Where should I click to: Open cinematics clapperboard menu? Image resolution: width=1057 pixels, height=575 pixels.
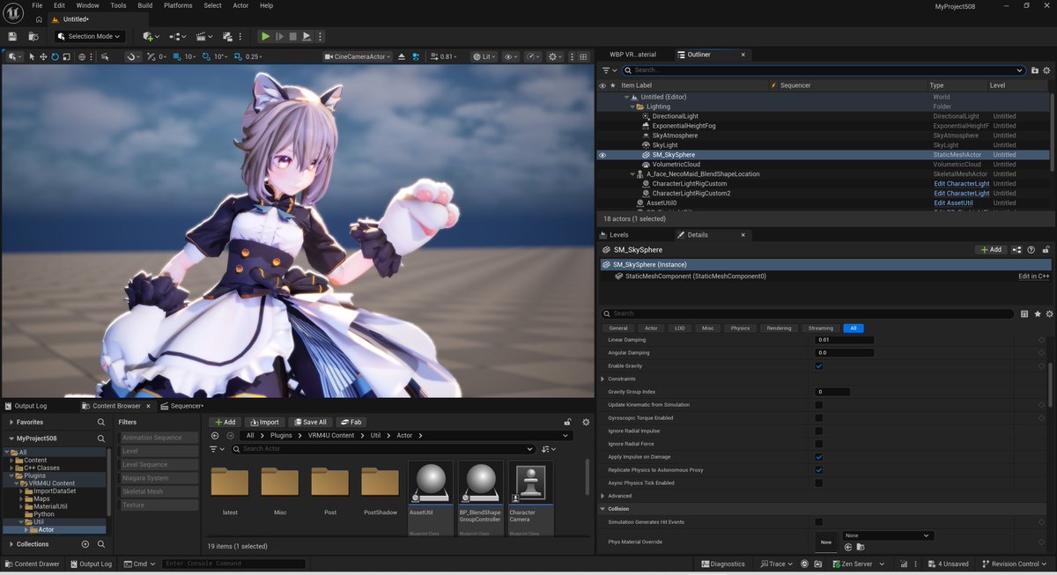(x=203, y=36)
